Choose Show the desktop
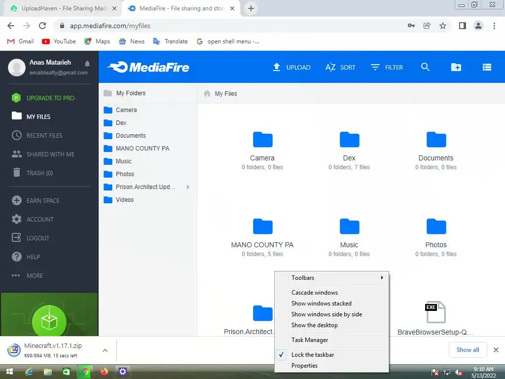 coord(332,325)
